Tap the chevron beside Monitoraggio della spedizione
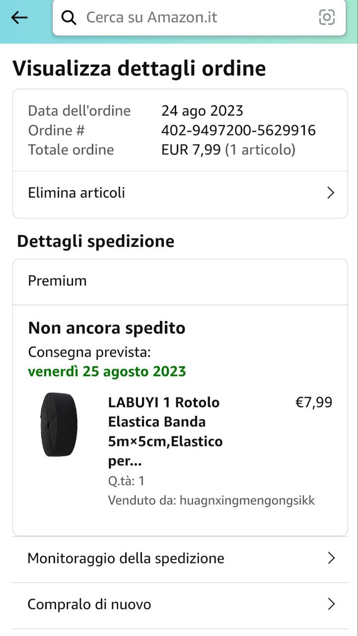358x636 pixels. [x=331, y=558]
